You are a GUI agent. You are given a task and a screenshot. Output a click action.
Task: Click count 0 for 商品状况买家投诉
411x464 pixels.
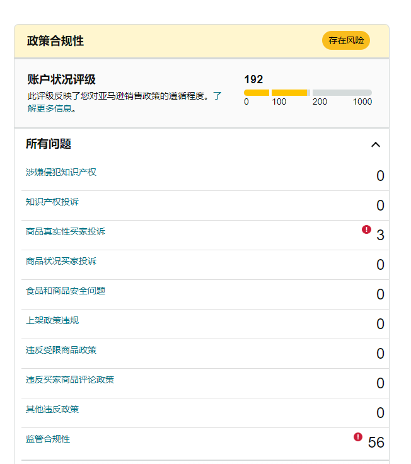pos(380,265)
